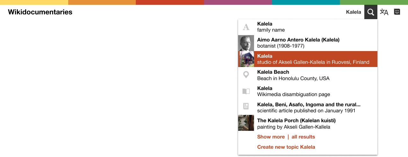Select the botanist portrait thumbnail
408x157 pixels.
tap(246, 43)
